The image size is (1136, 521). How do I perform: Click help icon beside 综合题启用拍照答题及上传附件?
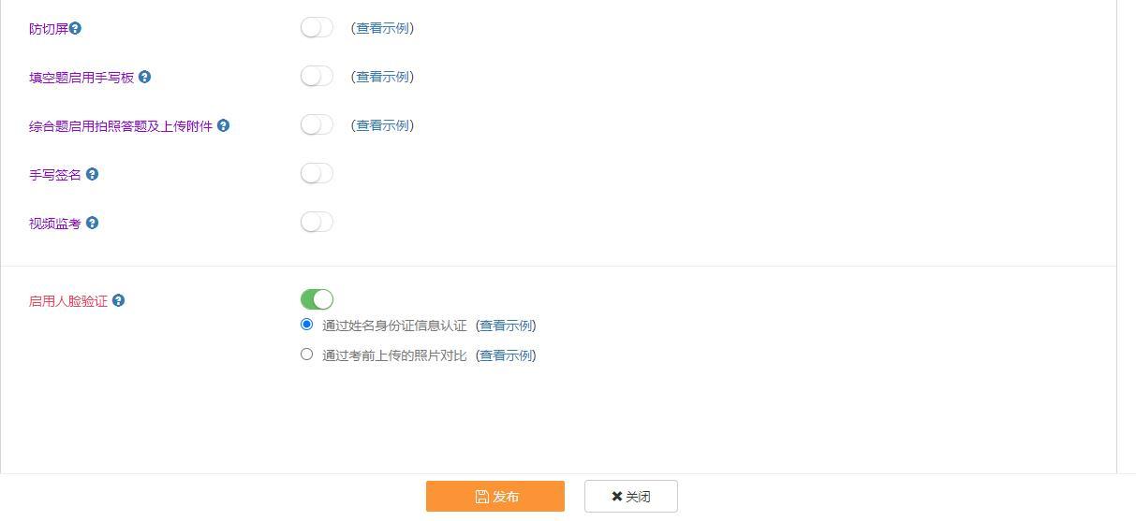[x=223, y=125]
